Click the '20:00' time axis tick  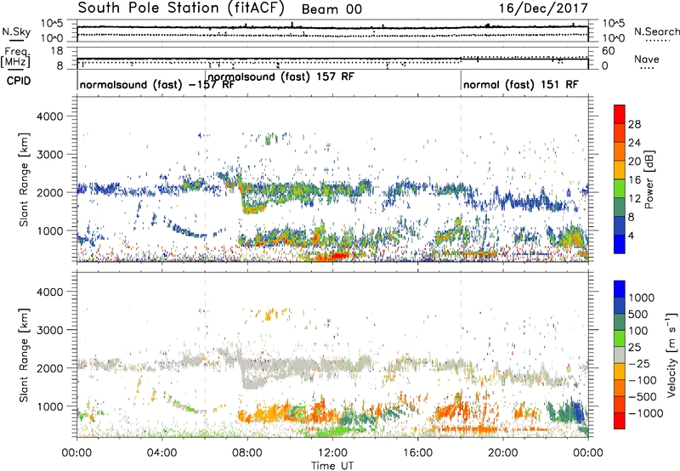(503, 453)
